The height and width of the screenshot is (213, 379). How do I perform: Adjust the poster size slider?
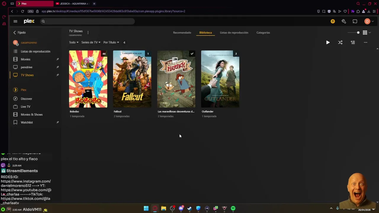[354, 33]
